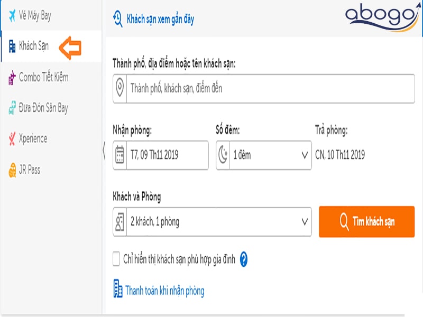Image resolution: width=423 pixels, height=317 pixels.
Task: Click the recent history icon near Khách sạn xem gần đây
Action: pyautogui.click(x=118, y=18)
